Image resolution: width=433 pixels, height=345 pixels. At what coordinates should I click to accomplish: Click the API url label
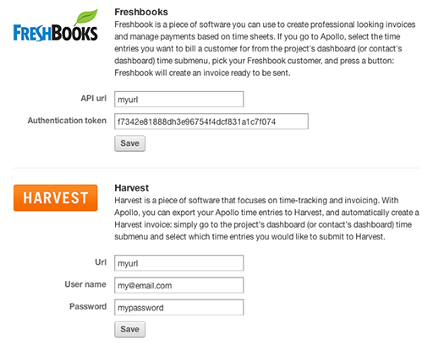pos(94,99)
